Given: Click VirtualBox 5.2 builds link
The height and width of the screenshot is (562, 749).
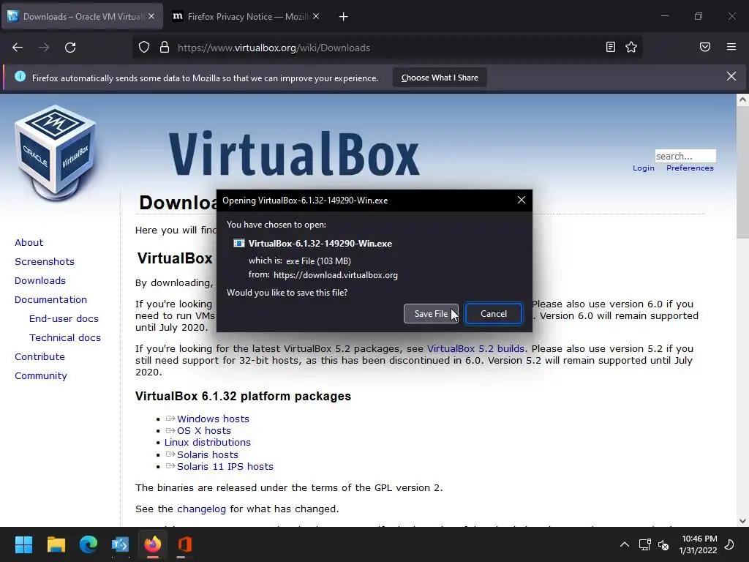Looking at the screenshot, I should (475, 348).
